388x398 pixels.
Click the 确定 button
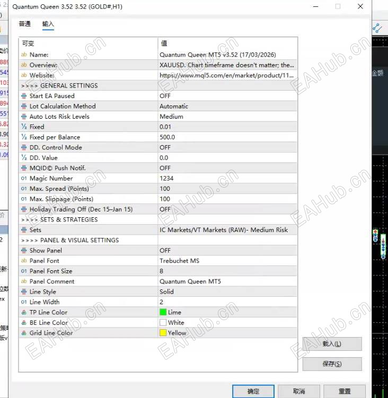pyautogui.click(x=253, y=391)
